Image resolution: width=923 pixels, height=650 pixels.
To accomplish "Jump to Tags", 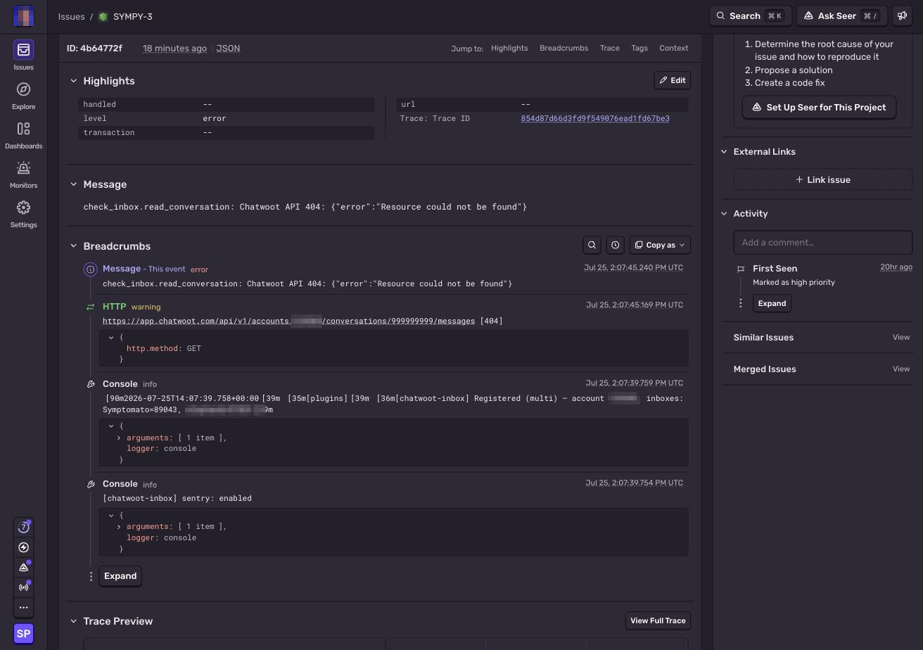I will 639,48.
